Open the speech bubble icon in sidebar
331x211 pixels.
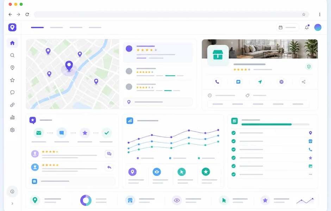click(12, 92)
